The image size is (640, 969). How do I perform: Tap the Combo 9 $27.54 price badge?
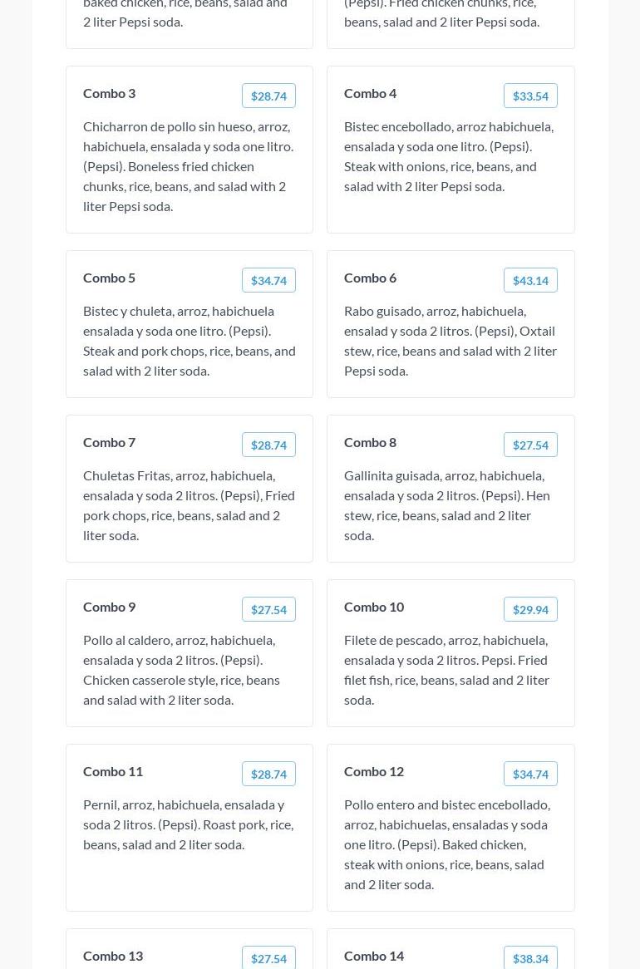click(x=268, y=609)
